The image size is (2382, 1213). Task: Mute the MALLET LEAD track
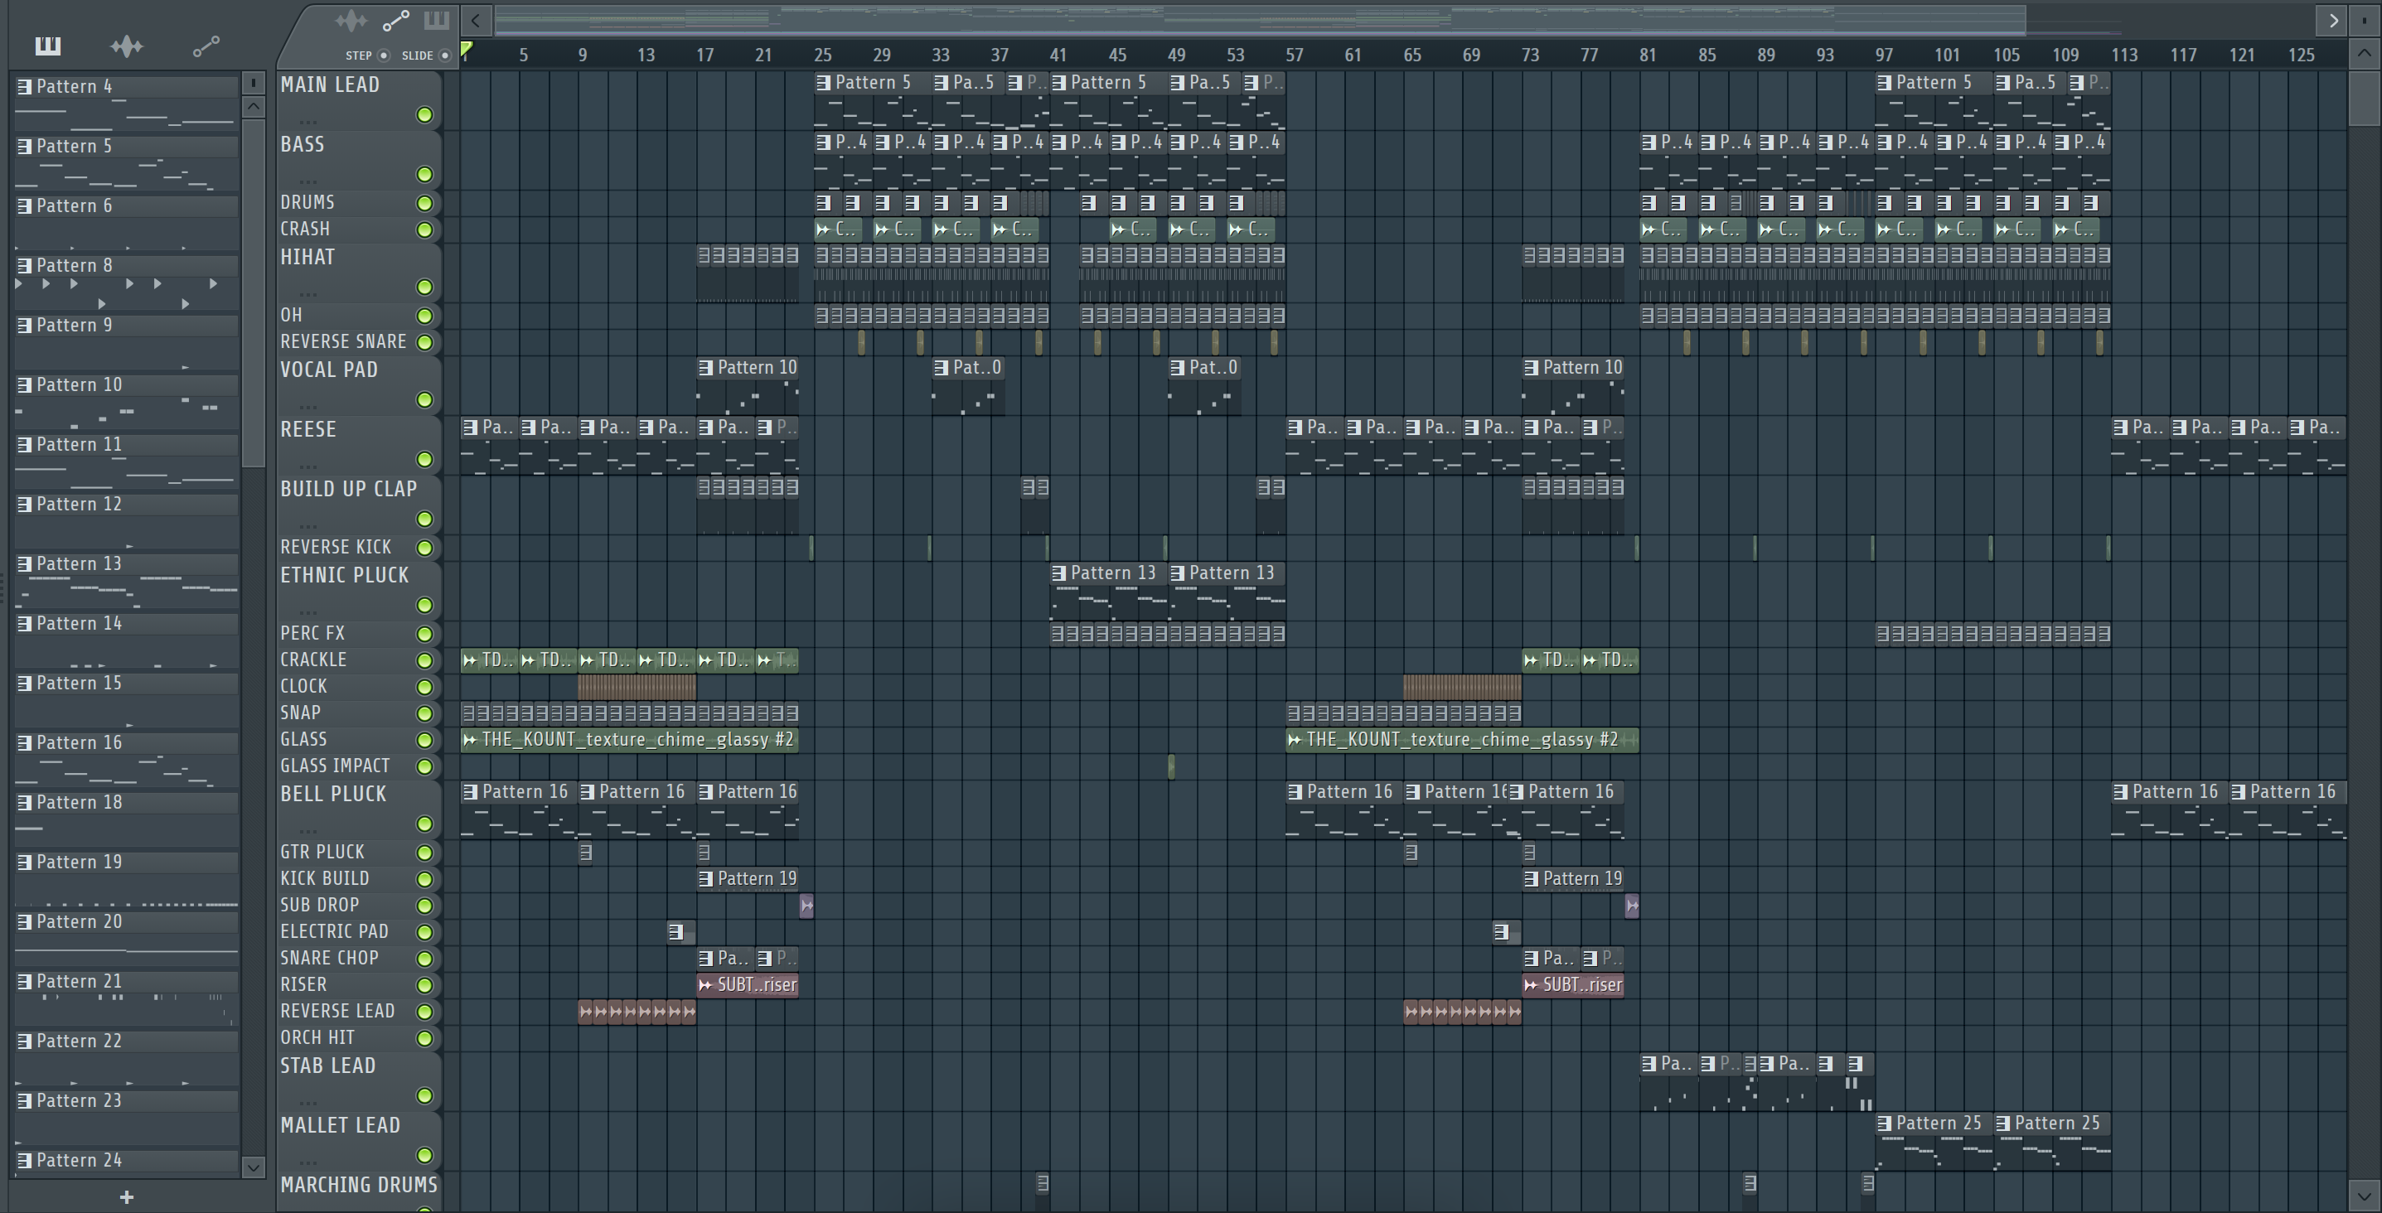[424, 1155]
